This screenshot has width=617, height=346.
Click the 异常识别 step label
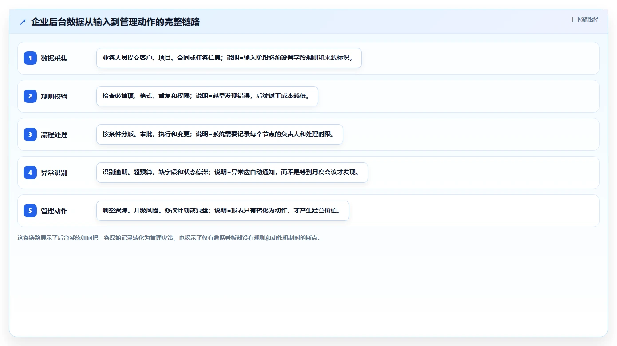(x=54, y=173)
